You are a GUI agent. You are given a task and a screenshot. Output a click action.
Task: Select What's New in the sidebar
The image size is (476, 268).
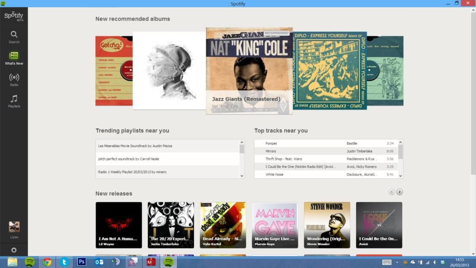coord(14,58)
